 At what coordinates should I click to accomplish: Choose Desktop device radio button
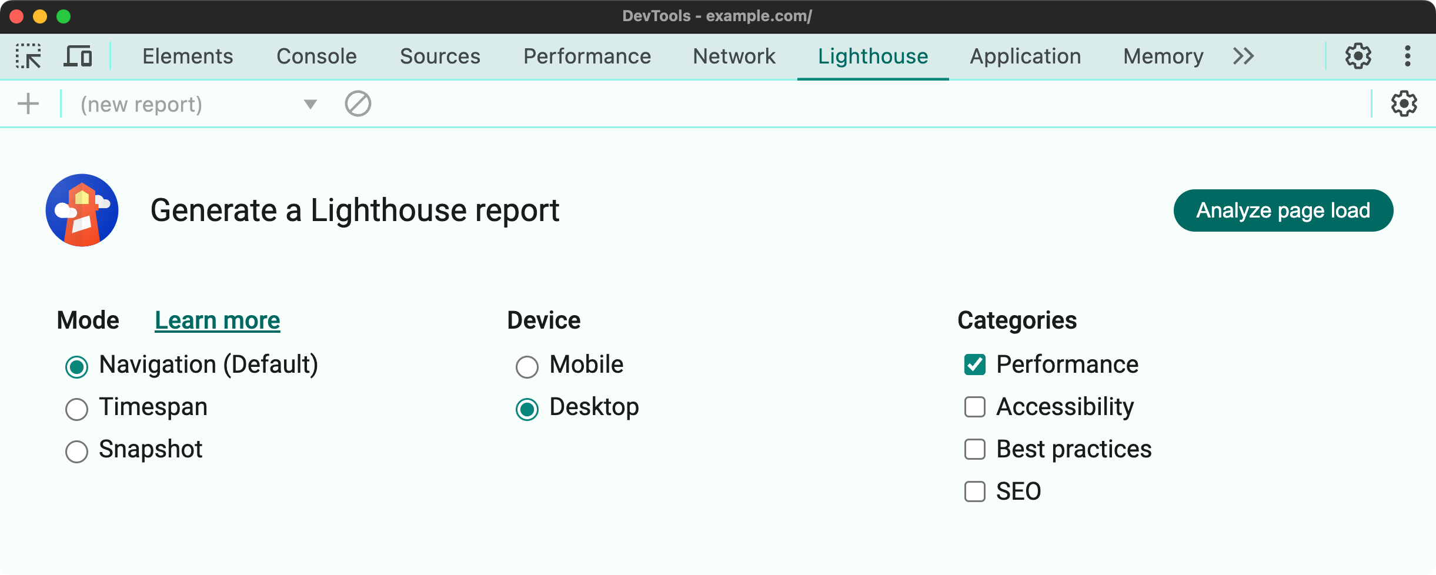click(x=527, y=409)
